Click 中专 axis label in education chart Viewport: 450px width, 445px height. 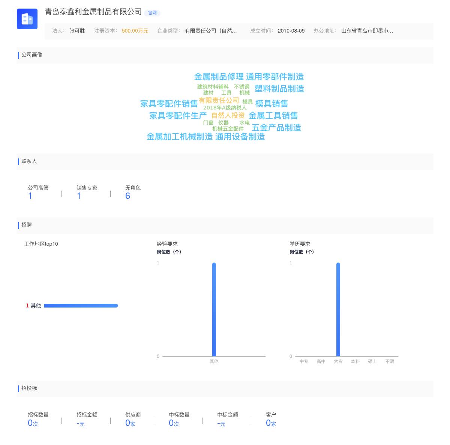(304, 361)
